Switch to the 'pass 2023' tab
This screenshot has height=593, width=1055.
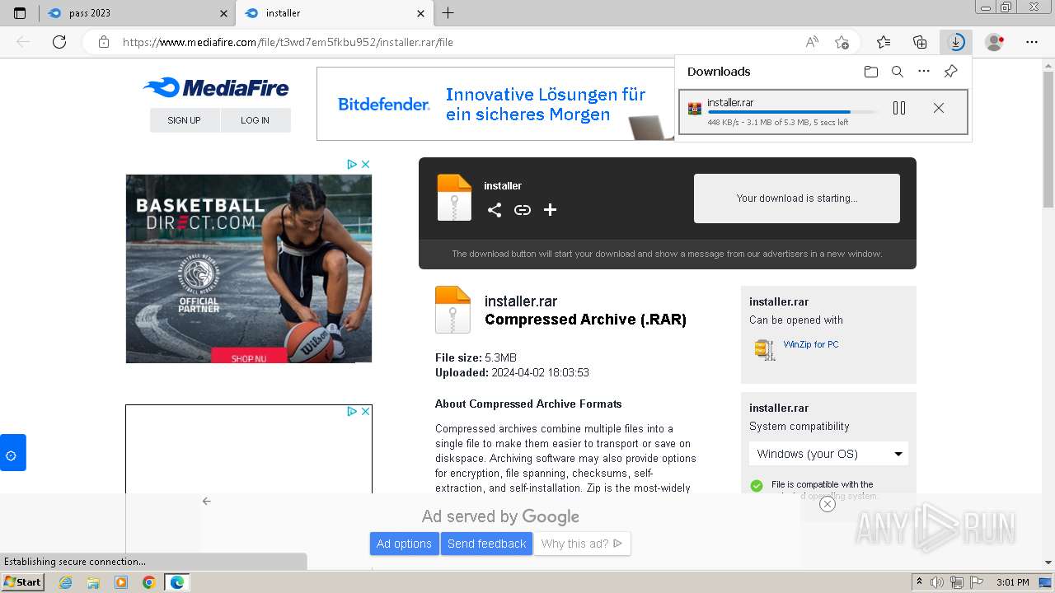pyautogui.click(x=137, y=13)
